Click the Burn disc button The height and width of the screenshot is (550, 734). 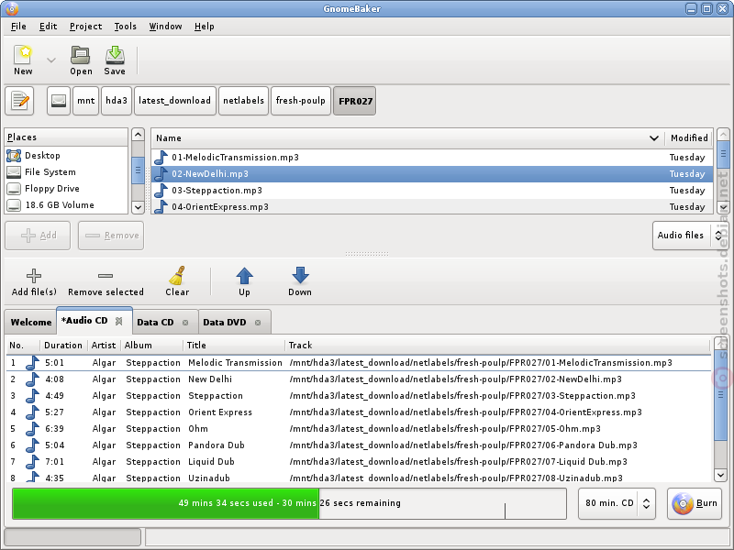click(x=695, y=503)
